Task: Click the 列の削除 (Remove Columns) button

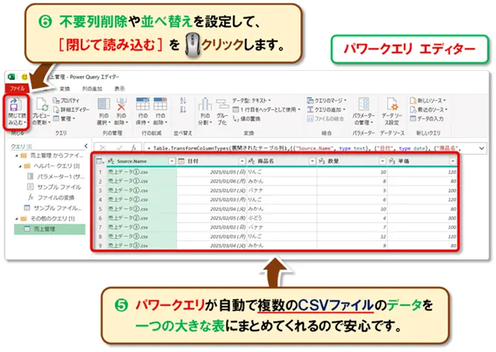Action: (121, 112)
